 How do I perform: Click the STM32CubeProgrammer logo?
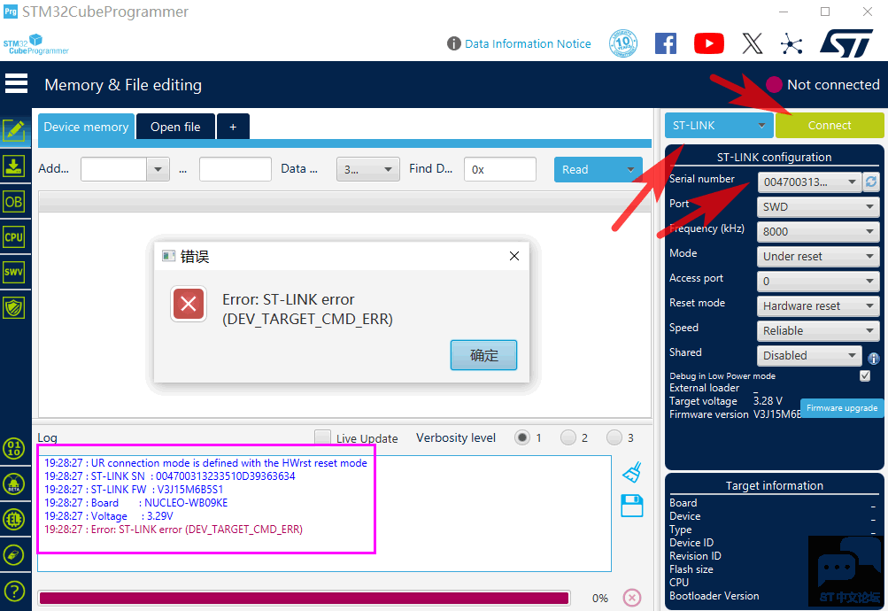(x=35, y=44)
